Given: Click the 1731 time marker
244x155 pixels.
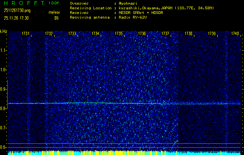Looking at the screenshot, I should tap(26, 34).
